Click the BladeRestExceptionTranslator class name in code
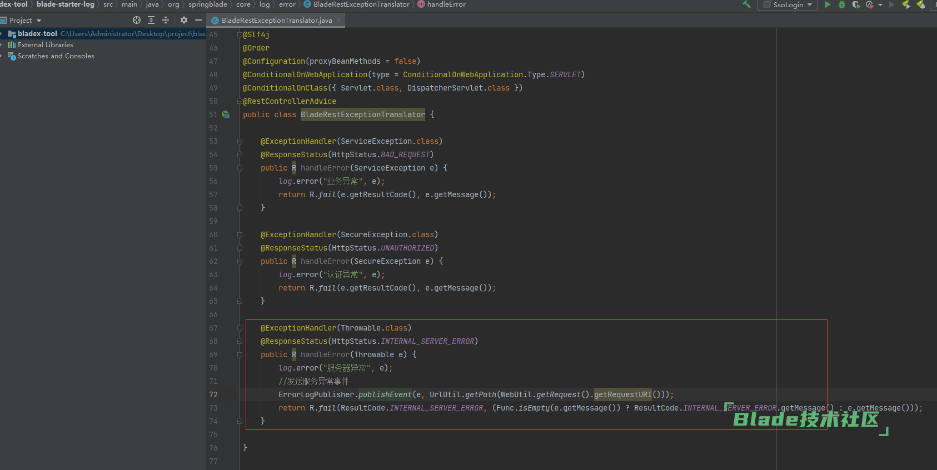This screenshot has width=937, height=470. tap(363, 114)
